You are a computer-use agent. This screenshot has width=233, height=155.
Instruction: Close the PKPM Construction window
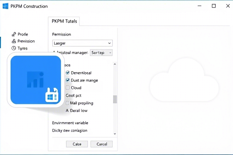(228, 6)
